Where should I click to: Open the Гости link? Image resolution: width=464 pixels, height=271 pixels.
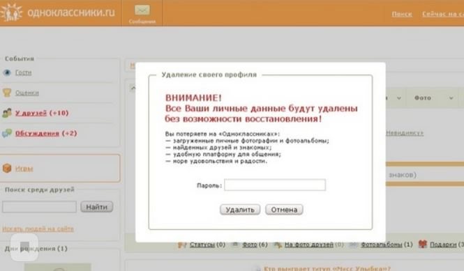coord(24,72)
